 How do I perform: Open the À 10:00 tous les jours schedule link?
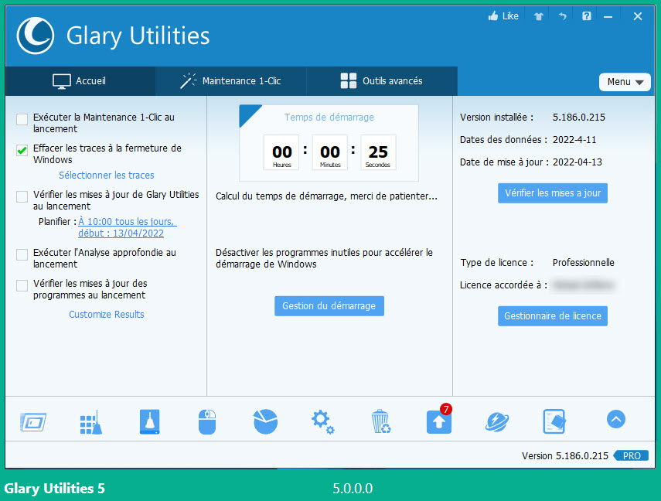pyautogui.click(x=128, y=227)
